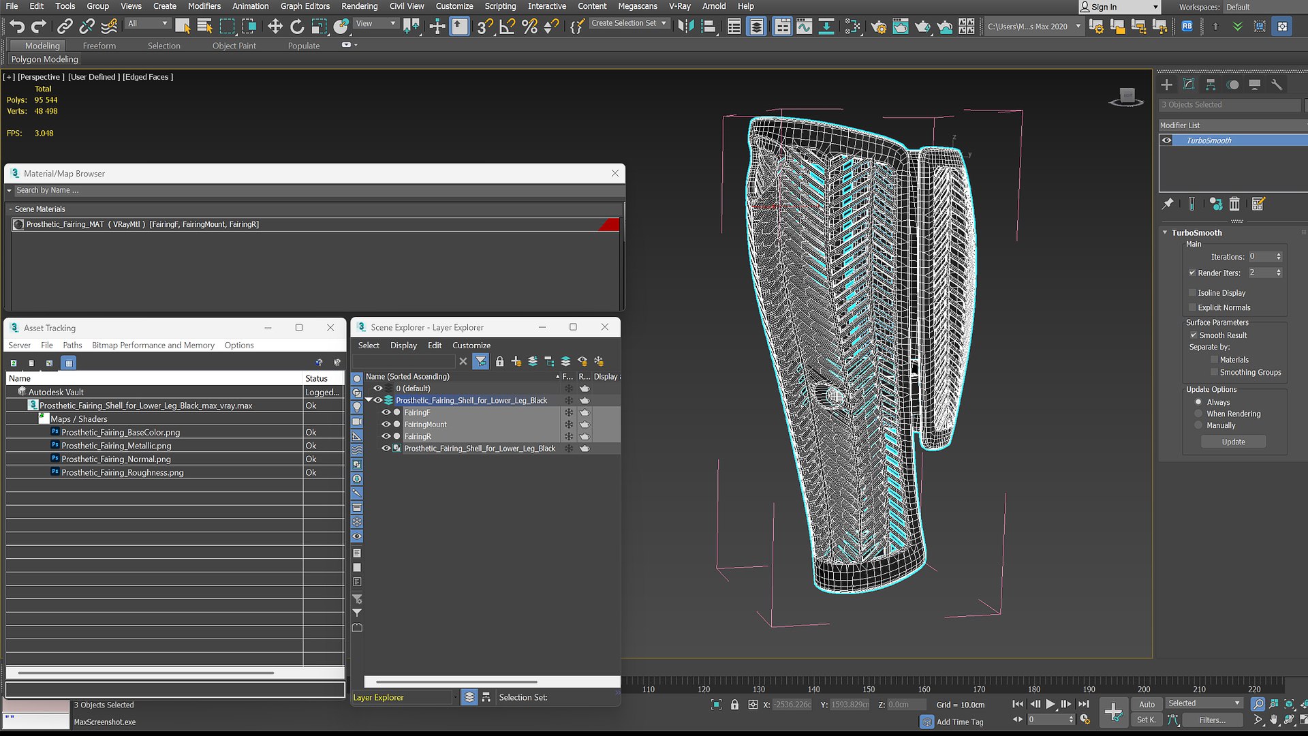
Task: Enable the Isoline Display checkbox
Action: (1192, 292)
